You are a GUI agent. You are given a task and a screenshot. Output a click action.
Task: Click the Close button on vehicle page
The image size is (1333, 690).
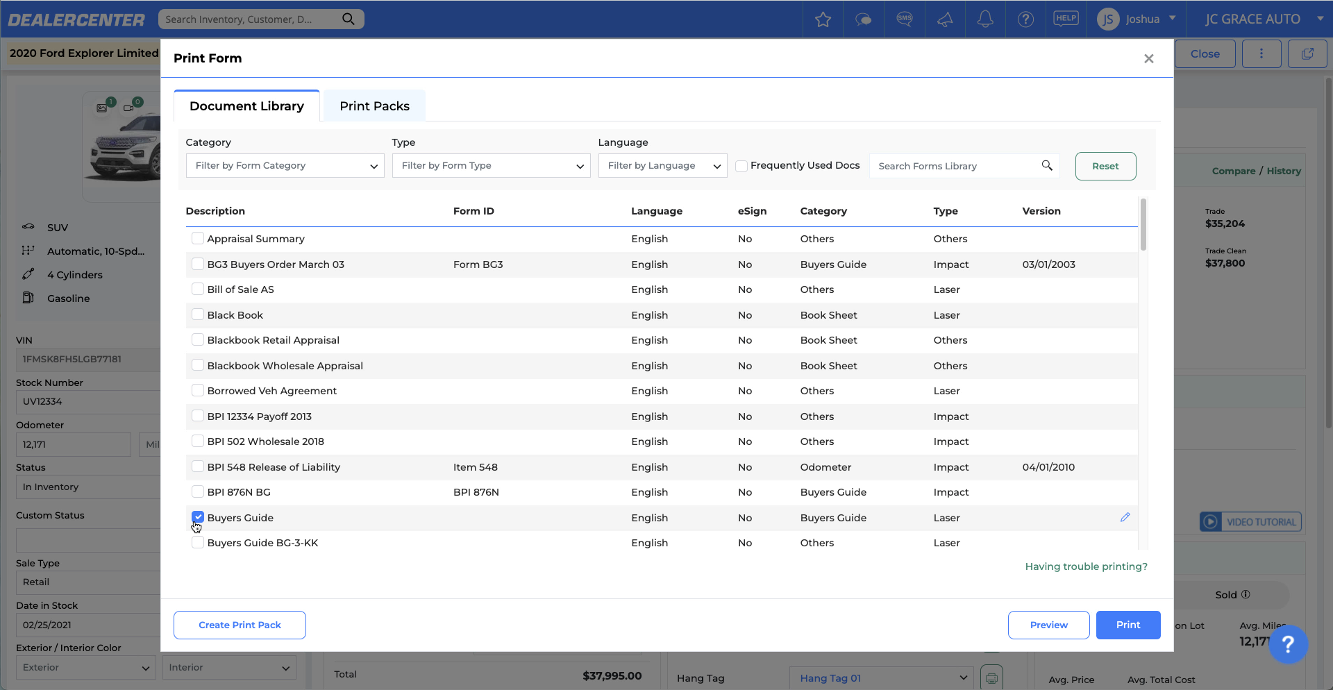1205,53
